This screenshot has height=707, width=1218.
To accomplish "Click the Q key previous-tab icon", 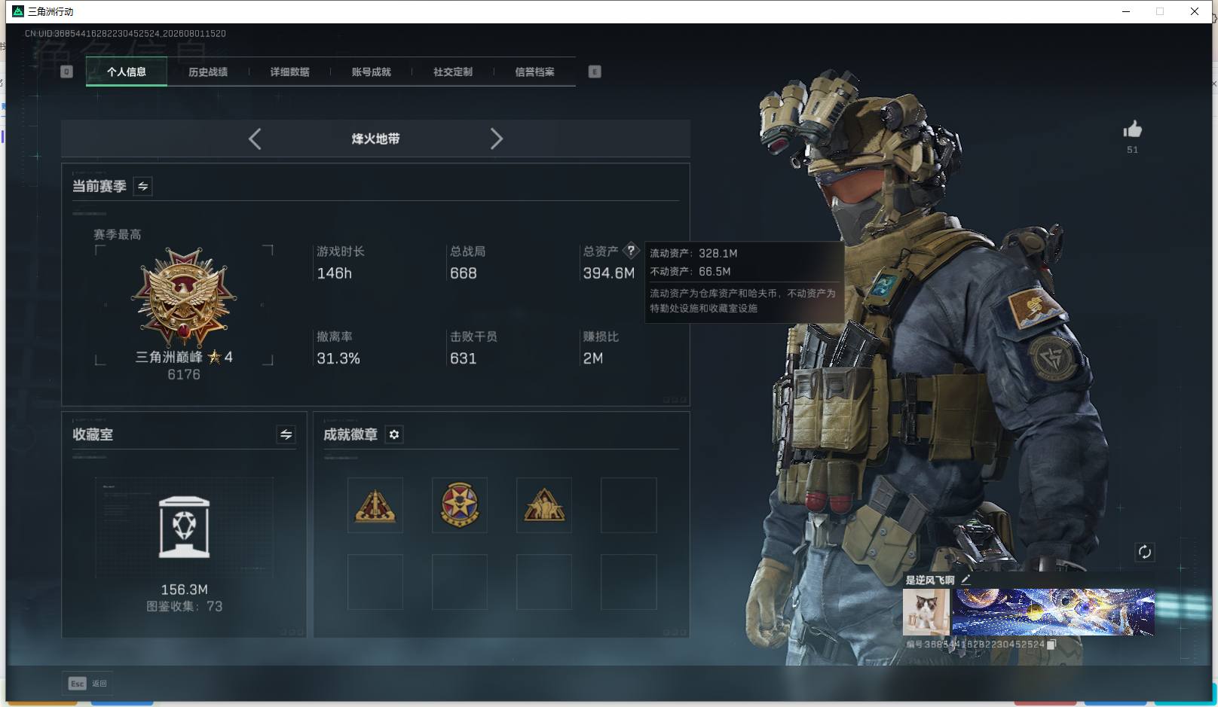I will pos(66,72).
